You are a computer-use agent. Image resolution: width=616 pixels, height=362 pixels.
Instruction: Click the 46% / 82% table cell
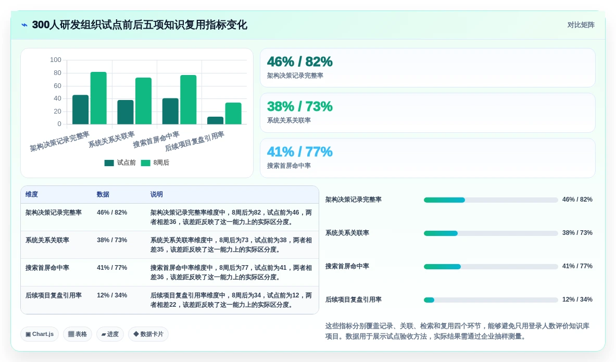(112, 213)
